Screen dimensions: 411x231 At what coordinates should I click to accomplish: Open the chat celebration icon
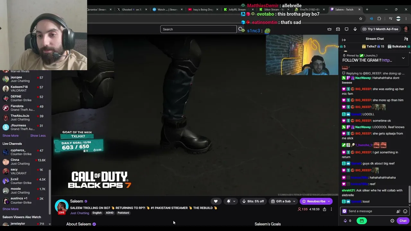click(x=398, y=211)
